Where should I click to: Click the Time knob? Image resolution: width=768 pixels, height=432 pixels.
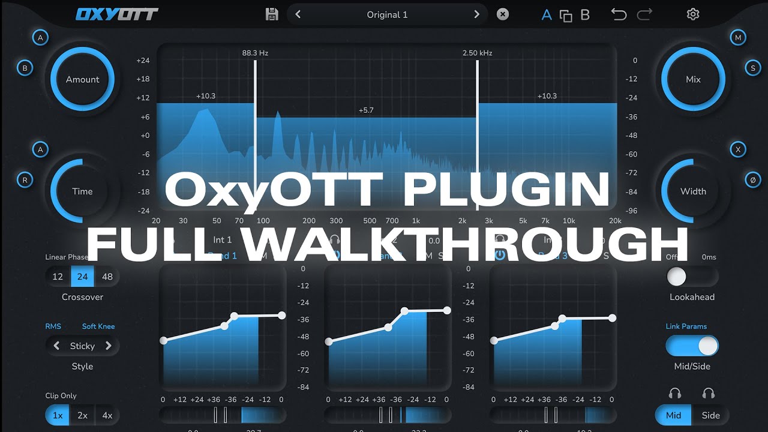coord(82,191)
